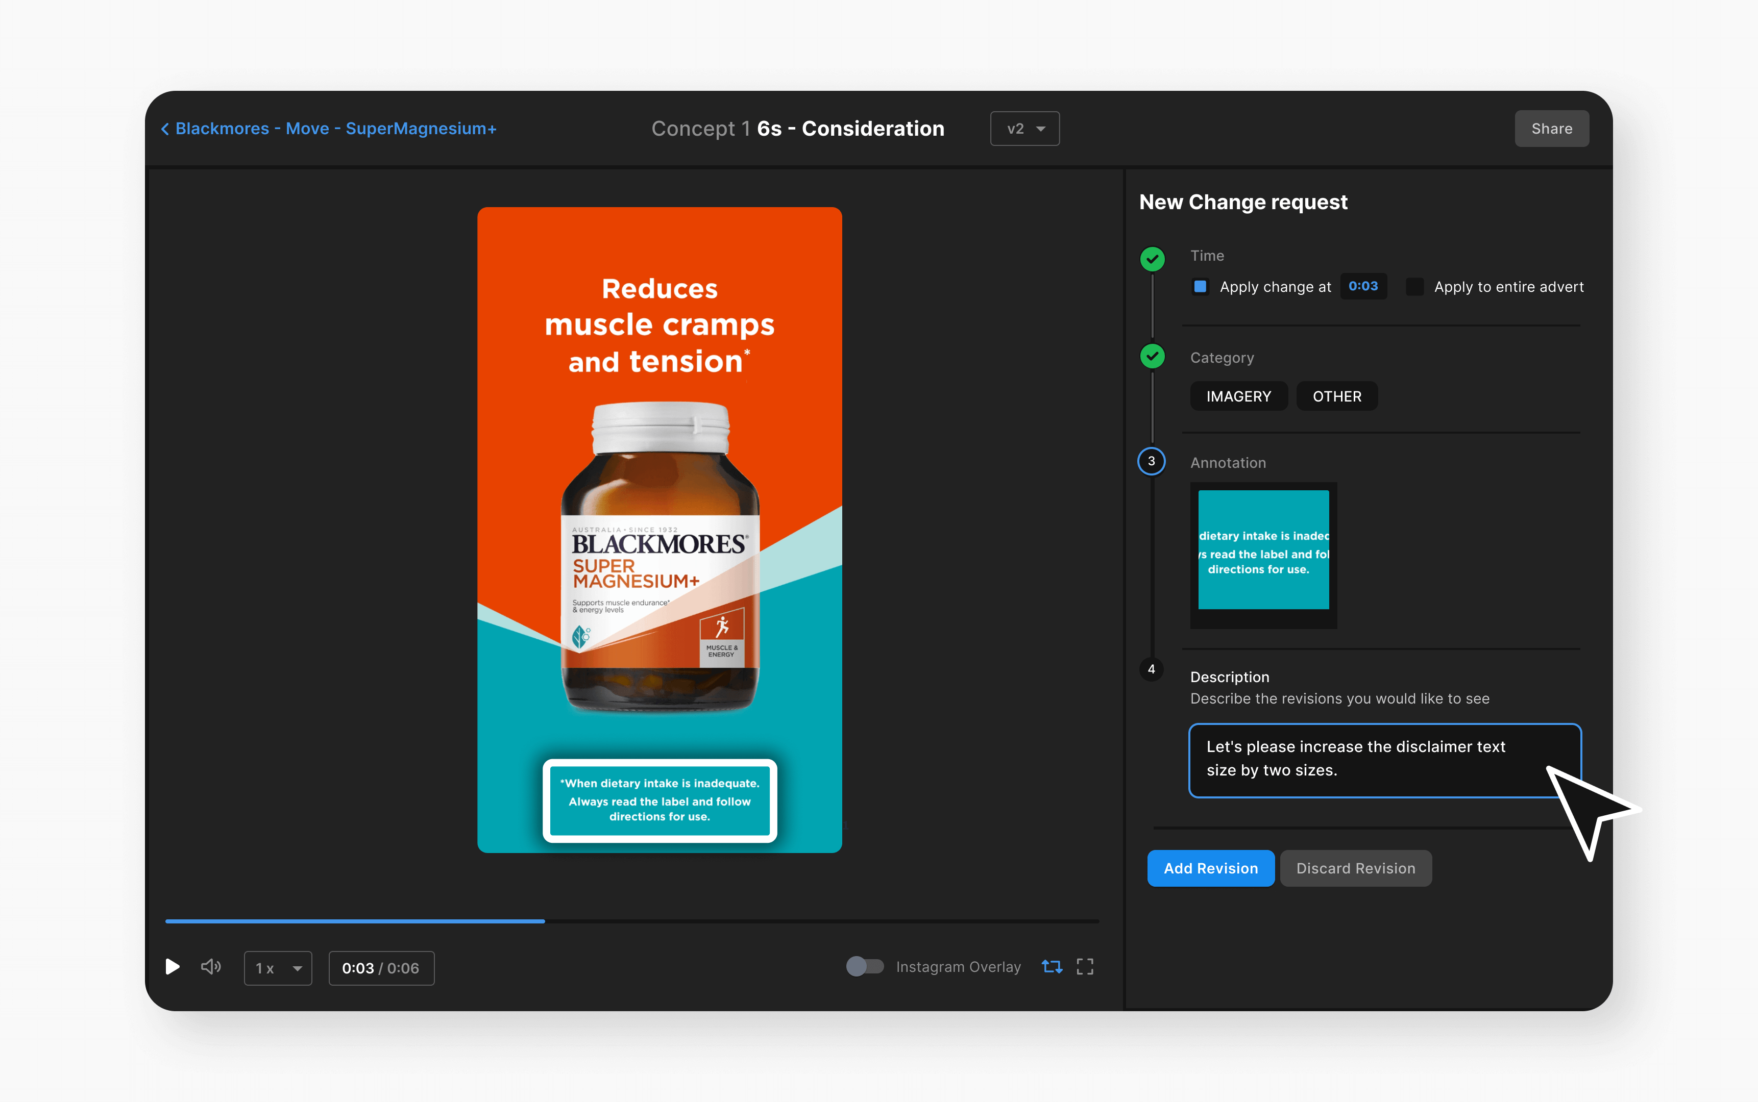Enable the Instagram Overlay switch

tap(864, 966)
